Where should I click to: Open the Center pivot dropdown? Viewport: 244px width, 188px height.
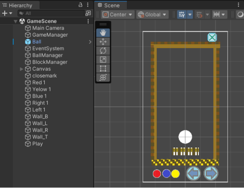[x=117, y=15]
